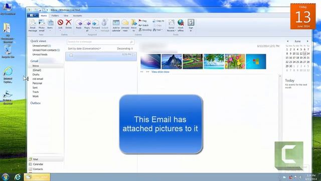Open the Trash folder
Screen dimensions: 321x181
pos(36,92)
